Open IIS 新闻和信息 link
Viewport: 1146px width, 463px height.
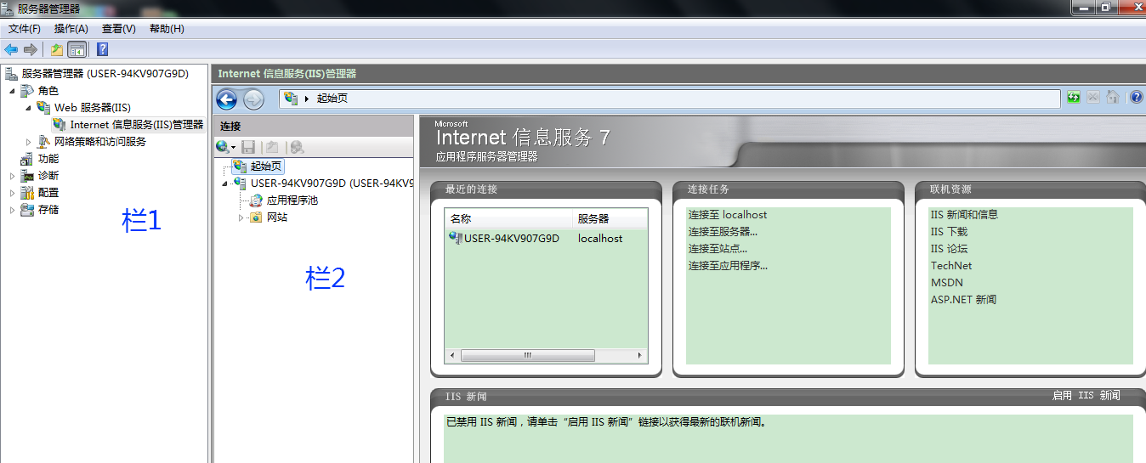964,215
